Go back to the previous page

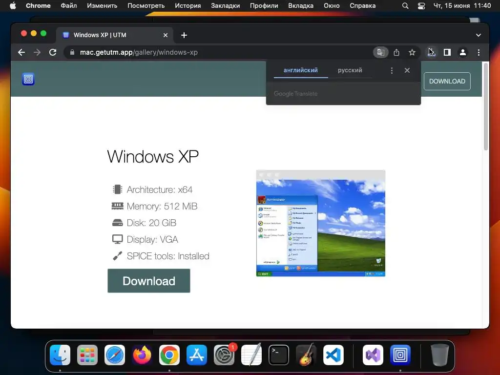pyautogui.click(x=21, y=52)
